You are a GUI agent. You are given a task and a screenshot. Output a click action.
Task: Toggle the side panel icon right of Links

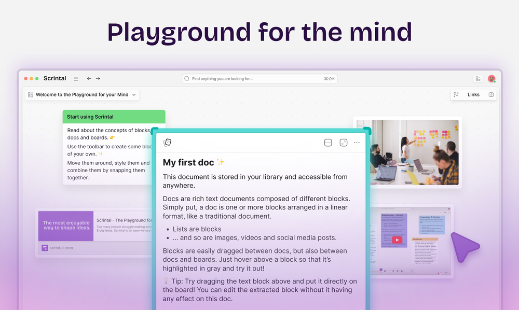(491, 95)
